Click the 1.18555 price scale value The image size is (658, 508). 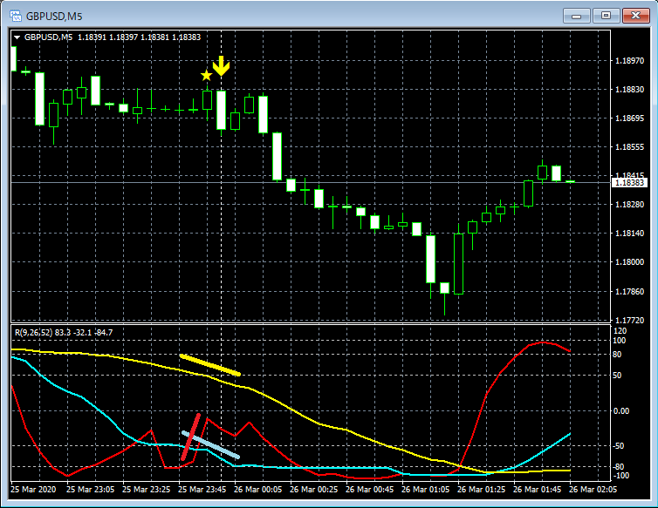coord(629,147)
